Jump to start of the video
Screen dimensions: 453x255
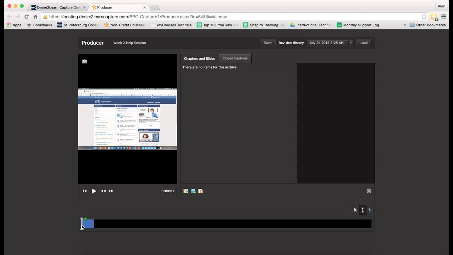pyautogui.click(x=85, y=191)
